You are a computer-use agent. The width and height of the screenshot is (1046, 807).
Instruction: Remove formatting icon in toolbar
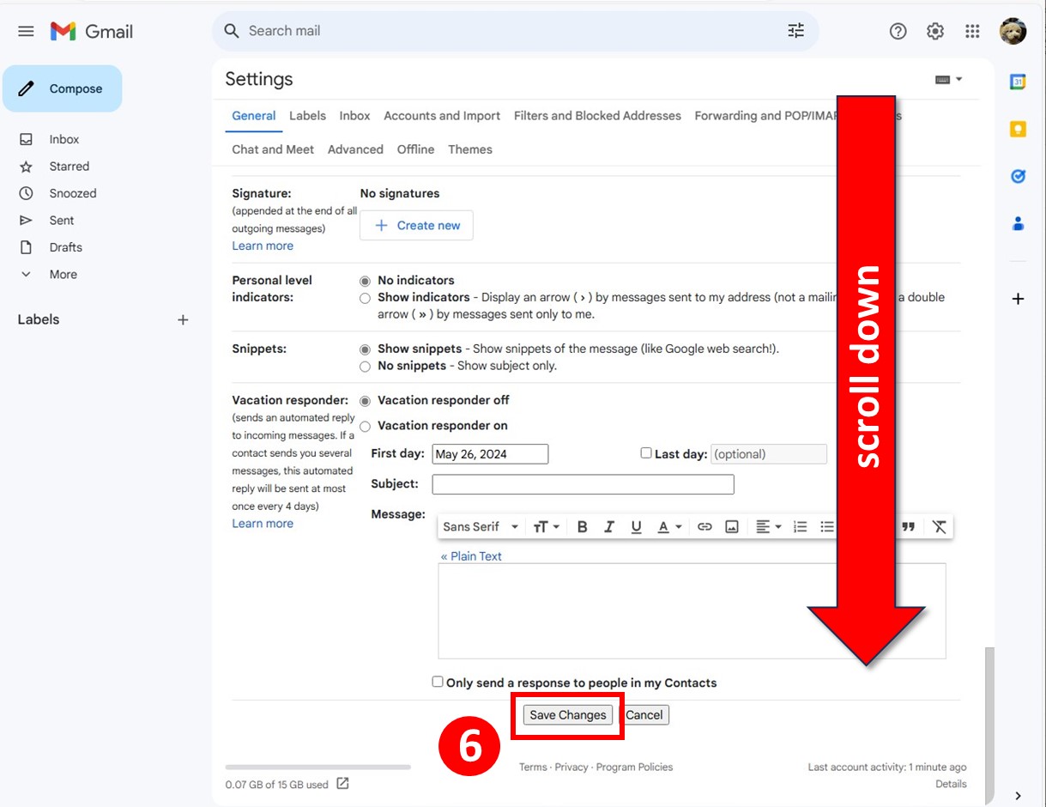(x=939, y=527)
